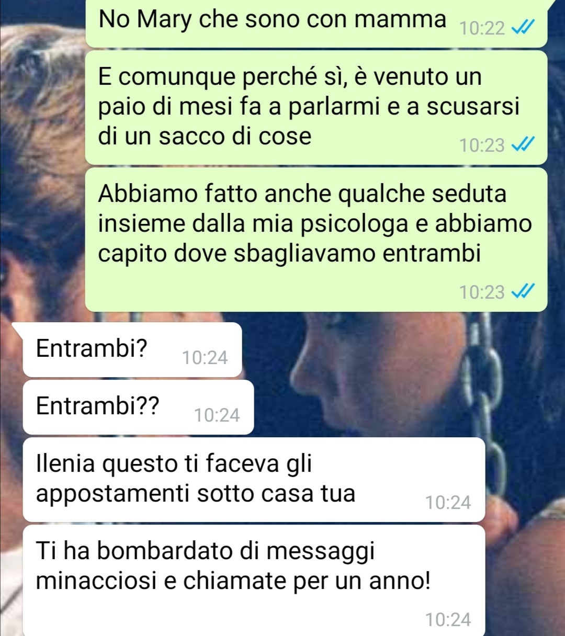Tap the 10:24 timestamp on the 'appostamenti' message
The width and height of the screenshot is (565, 636).
[x=448, y=503]
